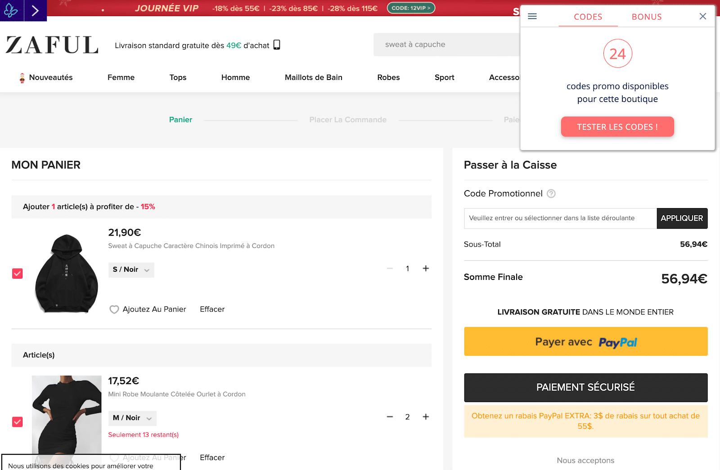Viewport: 720px width, 470px height.
Task: Uncheck the Sweat à Capuche item checkbox
Action: 18,274
